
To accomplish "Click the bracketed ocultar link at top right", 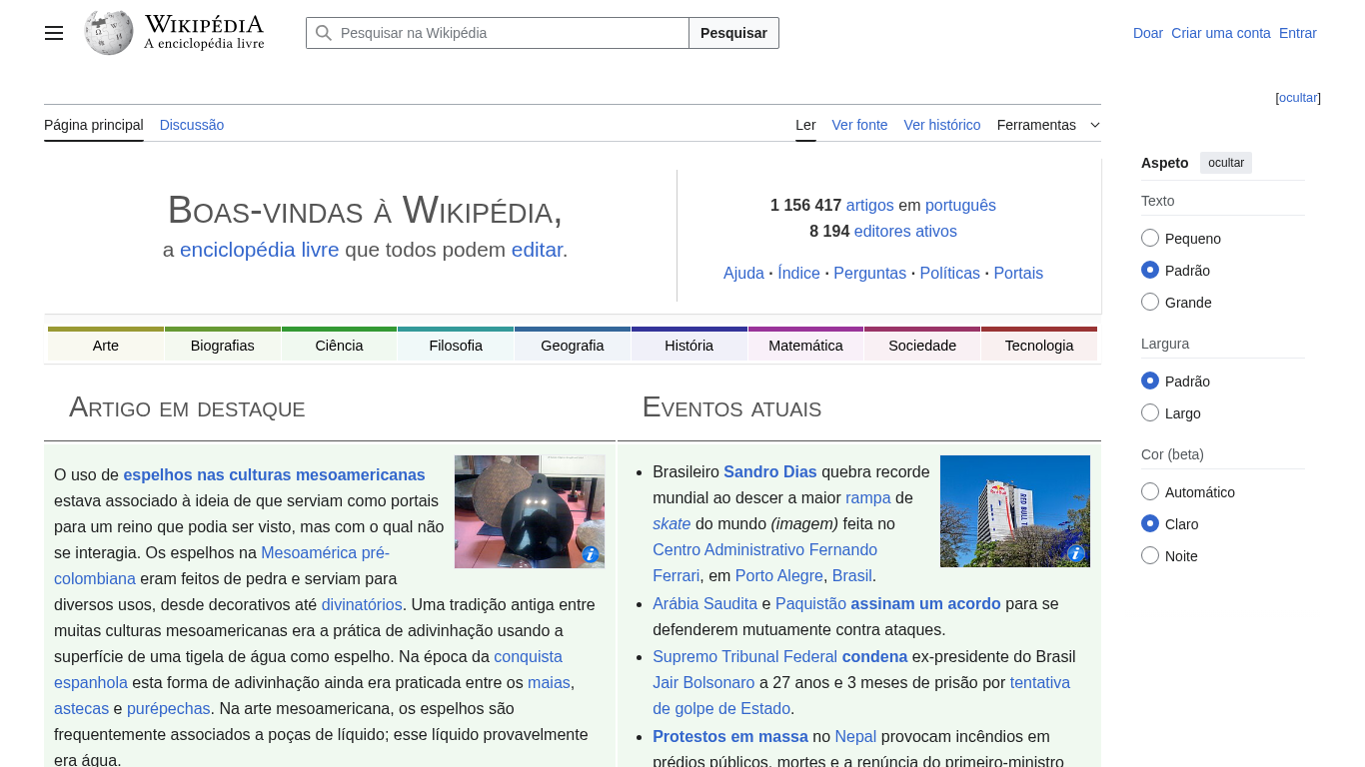I will [1298, 98].
